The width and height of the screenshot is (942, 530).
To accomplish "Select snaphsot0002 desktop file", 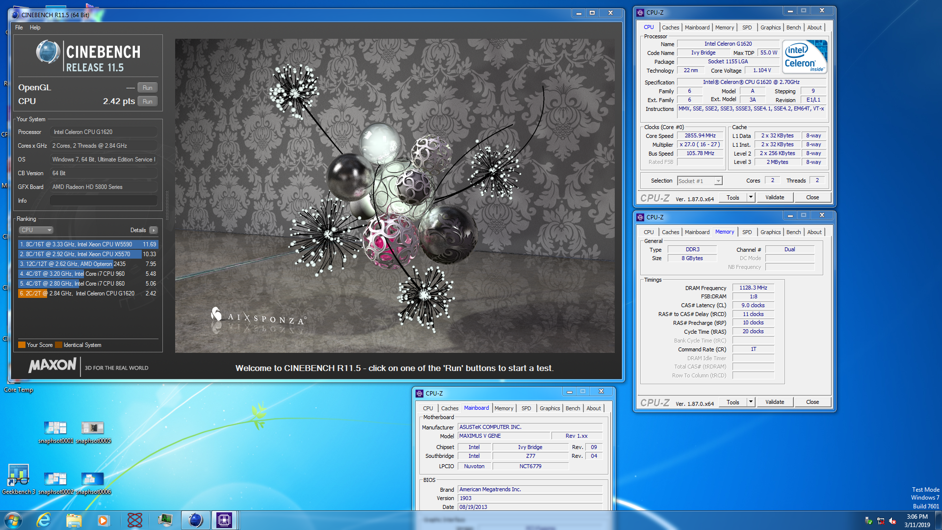I will pos(55,483).
